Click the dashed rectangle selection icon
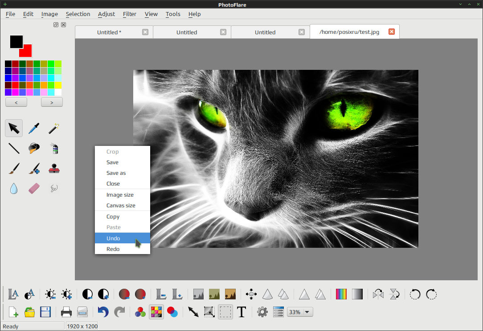Viewport: 483px width, 331px height. [x=225, y=312]
